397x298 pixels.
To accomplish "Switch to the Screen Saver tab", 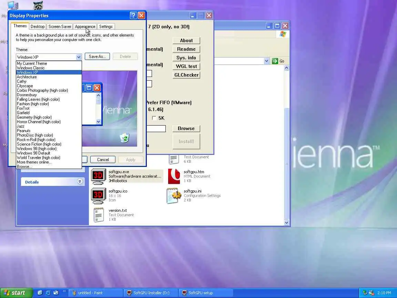I will [60, 27].
